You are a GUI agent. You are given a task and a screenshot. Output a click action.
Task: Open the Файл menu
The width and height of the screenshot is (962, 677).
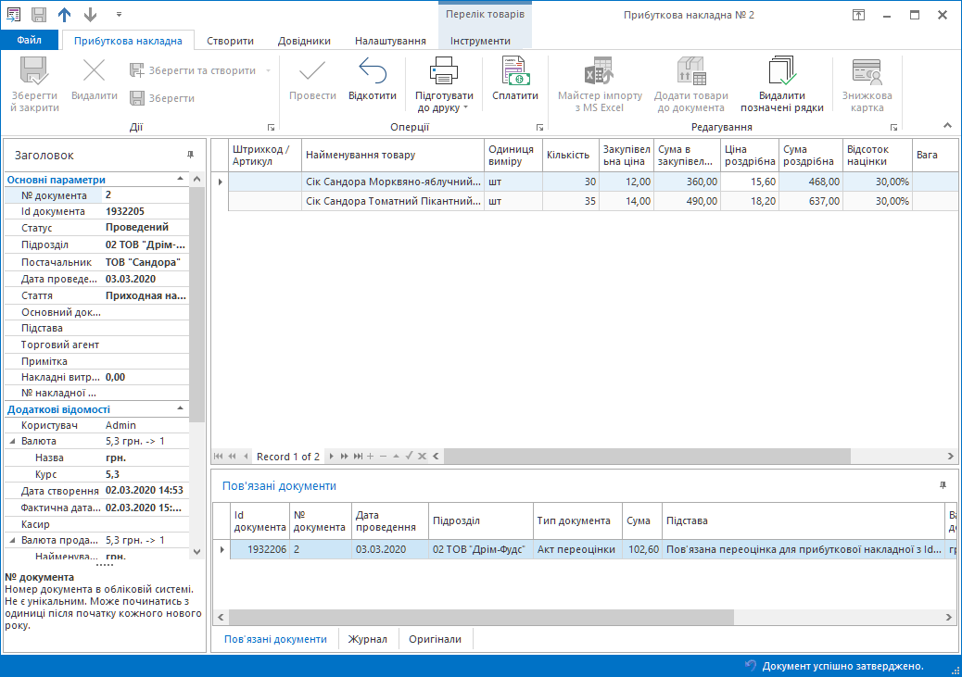pyautogui.click(x=29, y=41)
